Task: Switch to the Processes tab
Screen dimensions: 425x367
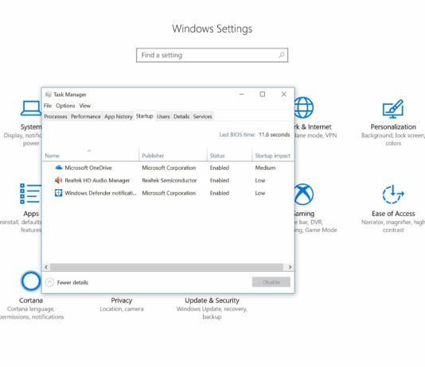Action: click(x=56, y=117)
